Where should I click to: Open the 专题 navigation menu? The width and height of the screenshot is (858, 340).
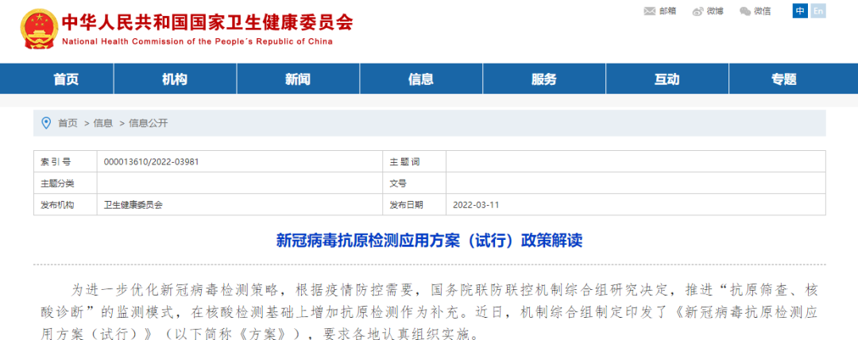(783, 79)
